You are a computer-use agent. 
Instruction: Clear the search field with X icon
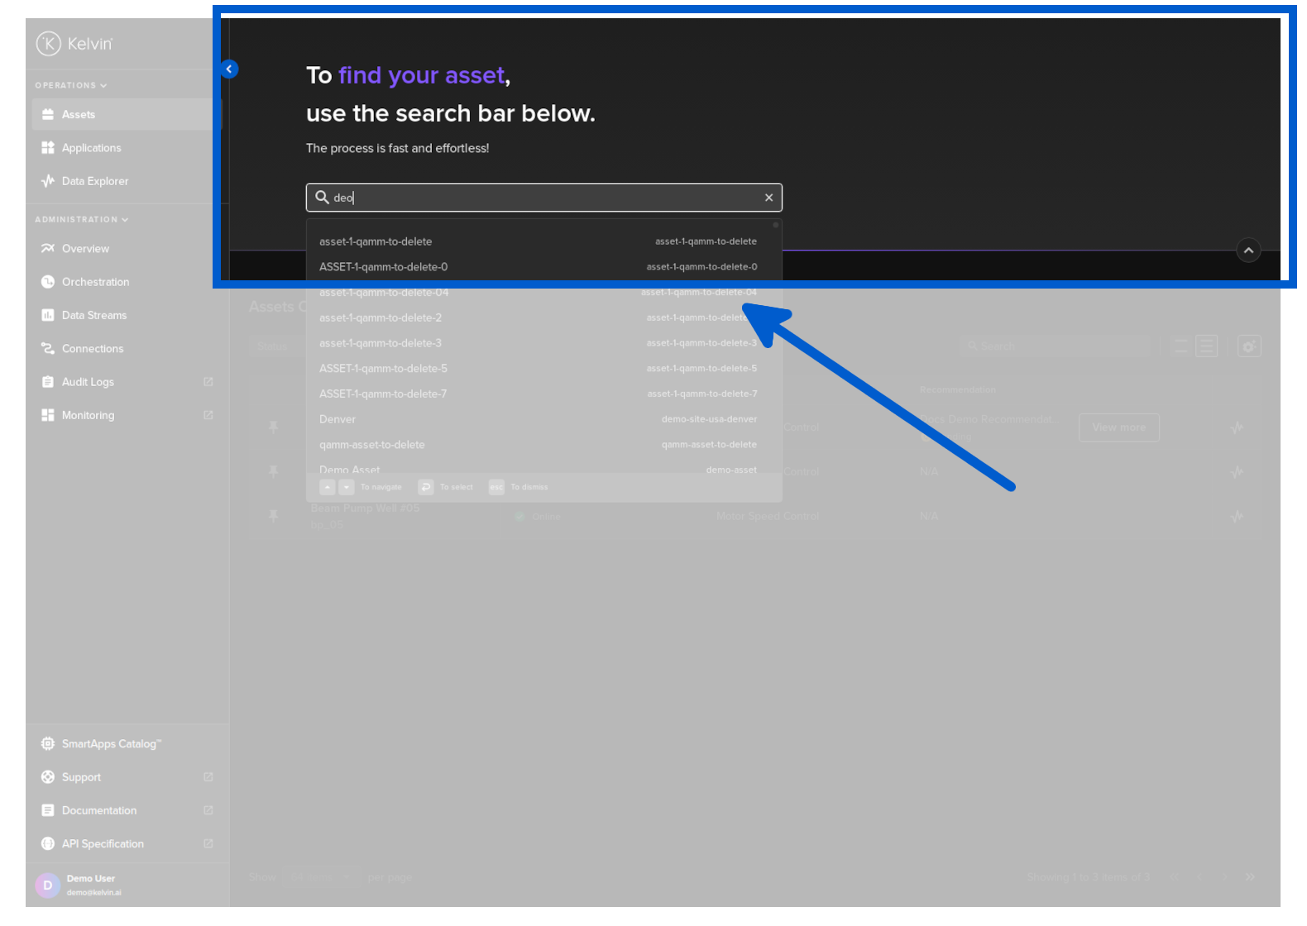click(x=768, y=198)
